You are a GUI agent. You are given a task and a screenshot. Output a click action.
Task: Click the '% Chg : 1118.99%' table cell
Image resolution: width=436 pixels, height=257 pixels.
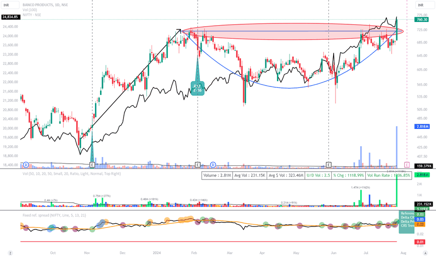[x=349, y=176]
